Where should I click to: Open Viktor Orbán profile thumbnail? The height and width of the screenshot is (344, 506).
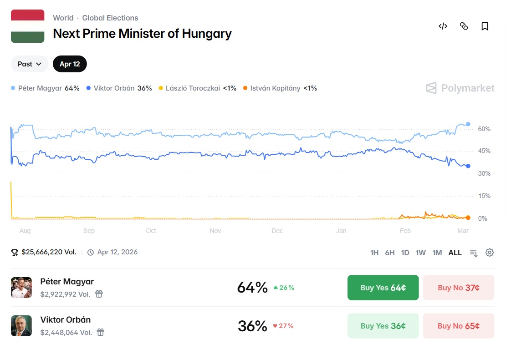coord(21,326)
